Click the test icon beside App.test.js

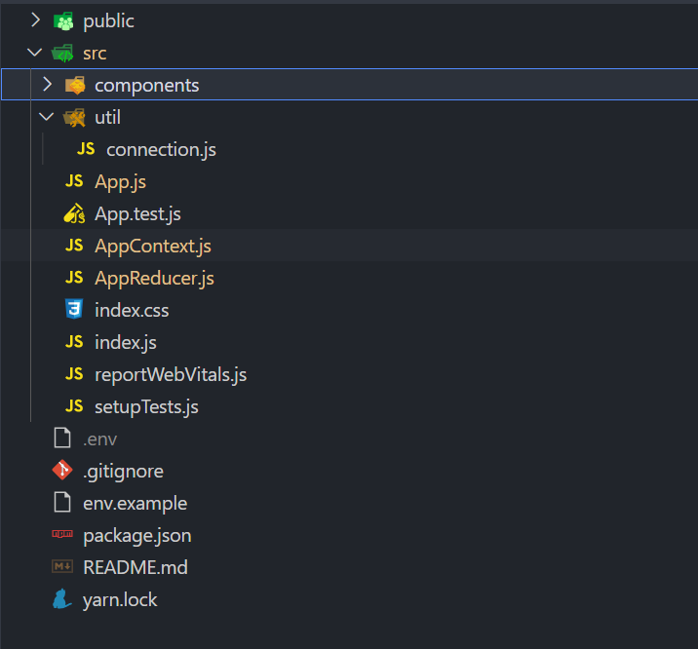[74, 213]
